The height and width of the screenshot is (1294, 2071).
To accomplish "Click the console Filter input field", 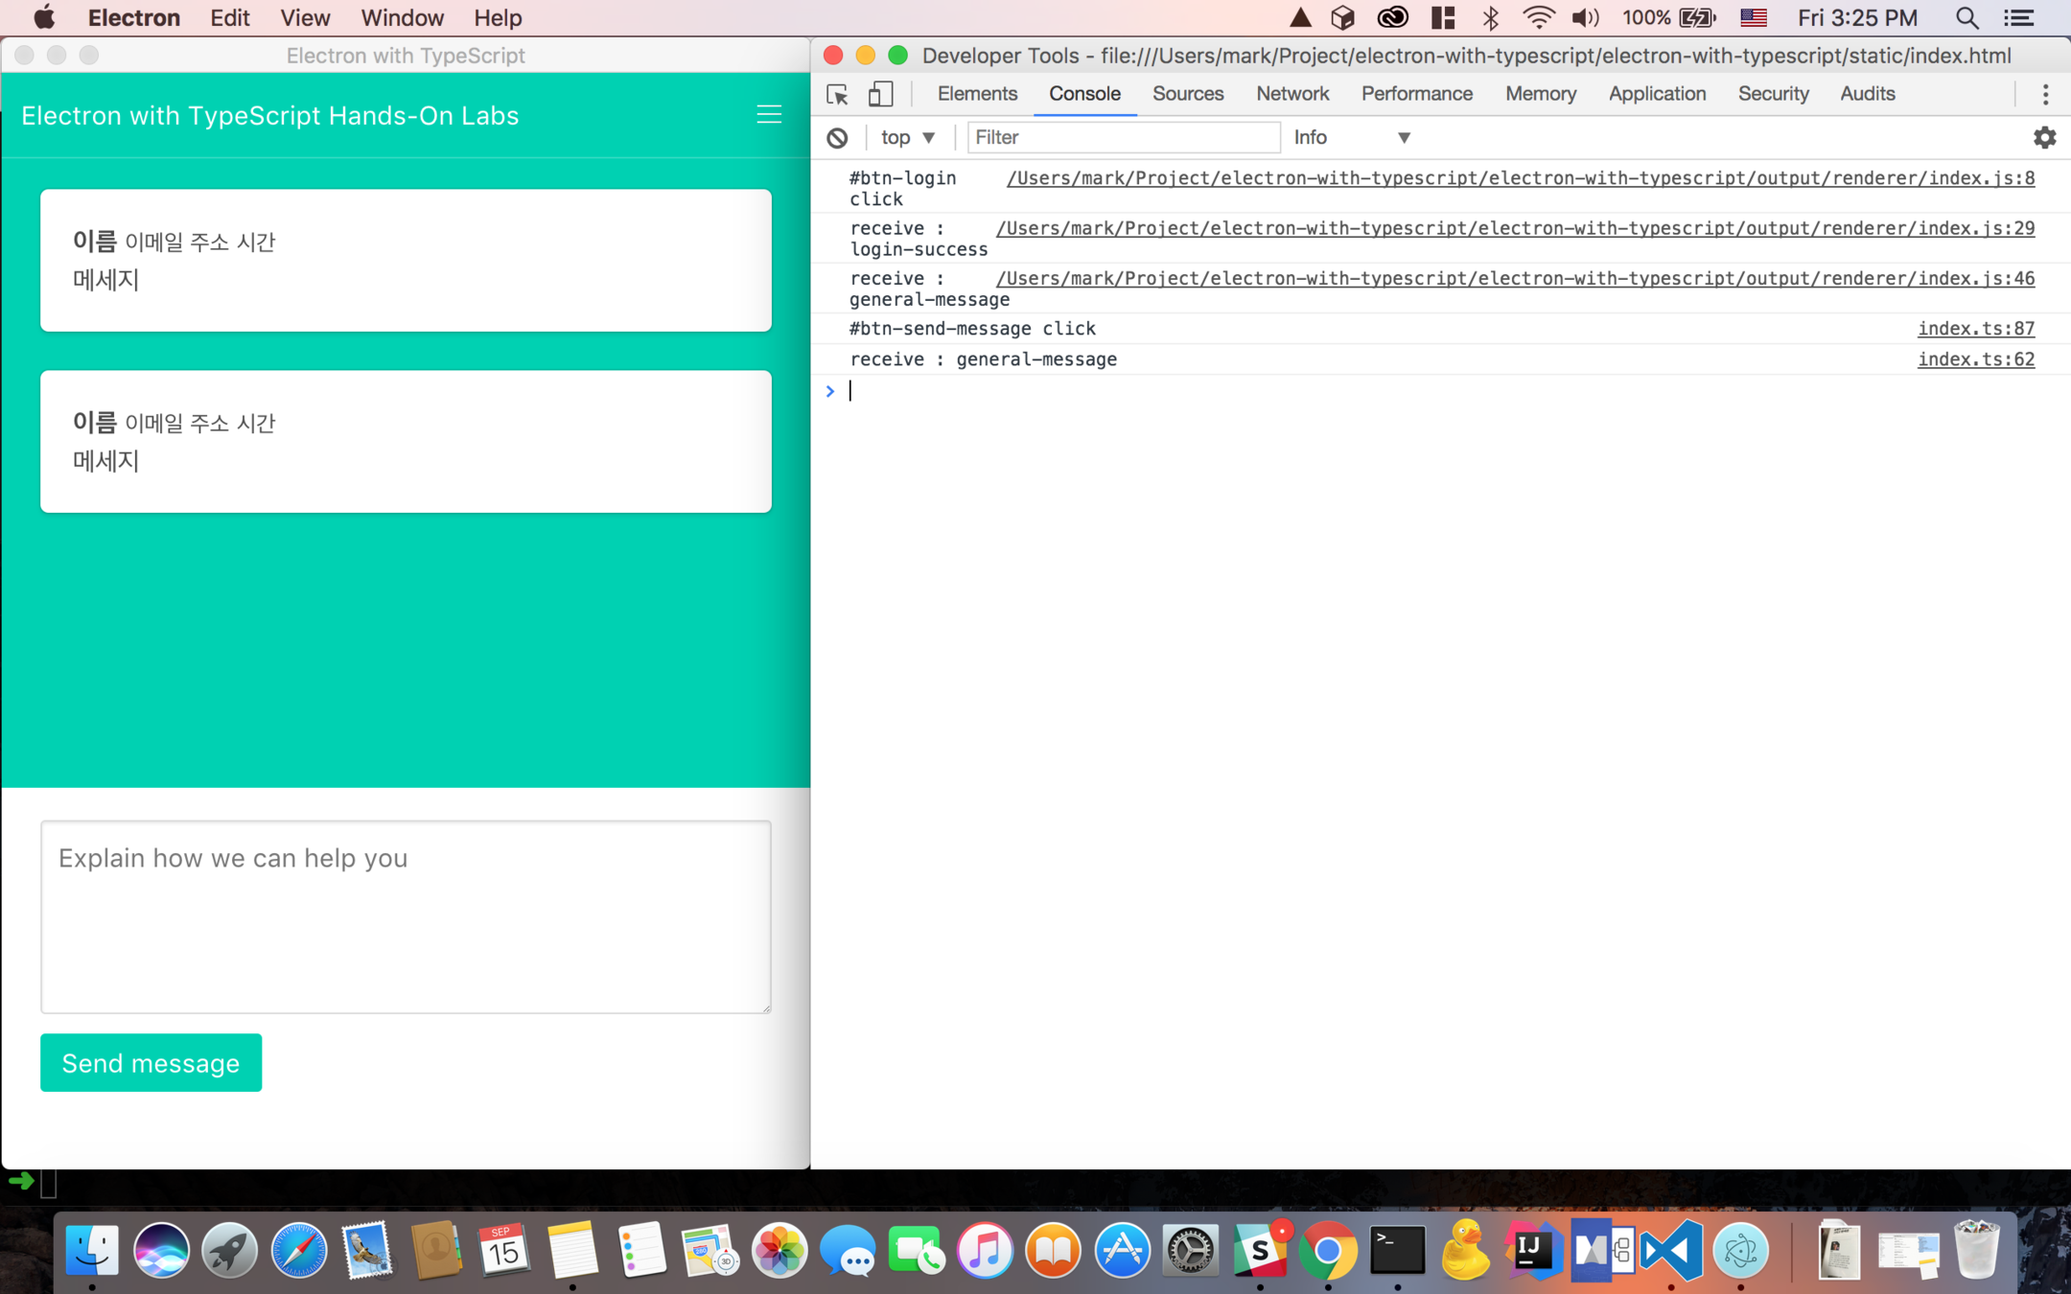I will click(1122, 137).
